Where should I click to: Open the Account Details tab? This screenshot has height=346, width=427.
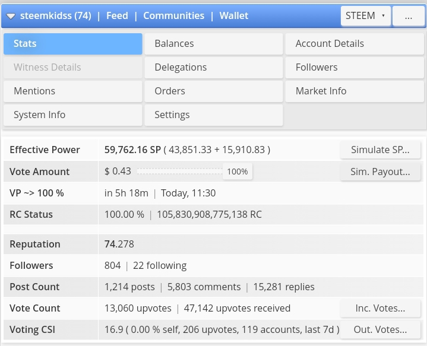(x=355, y=44)
